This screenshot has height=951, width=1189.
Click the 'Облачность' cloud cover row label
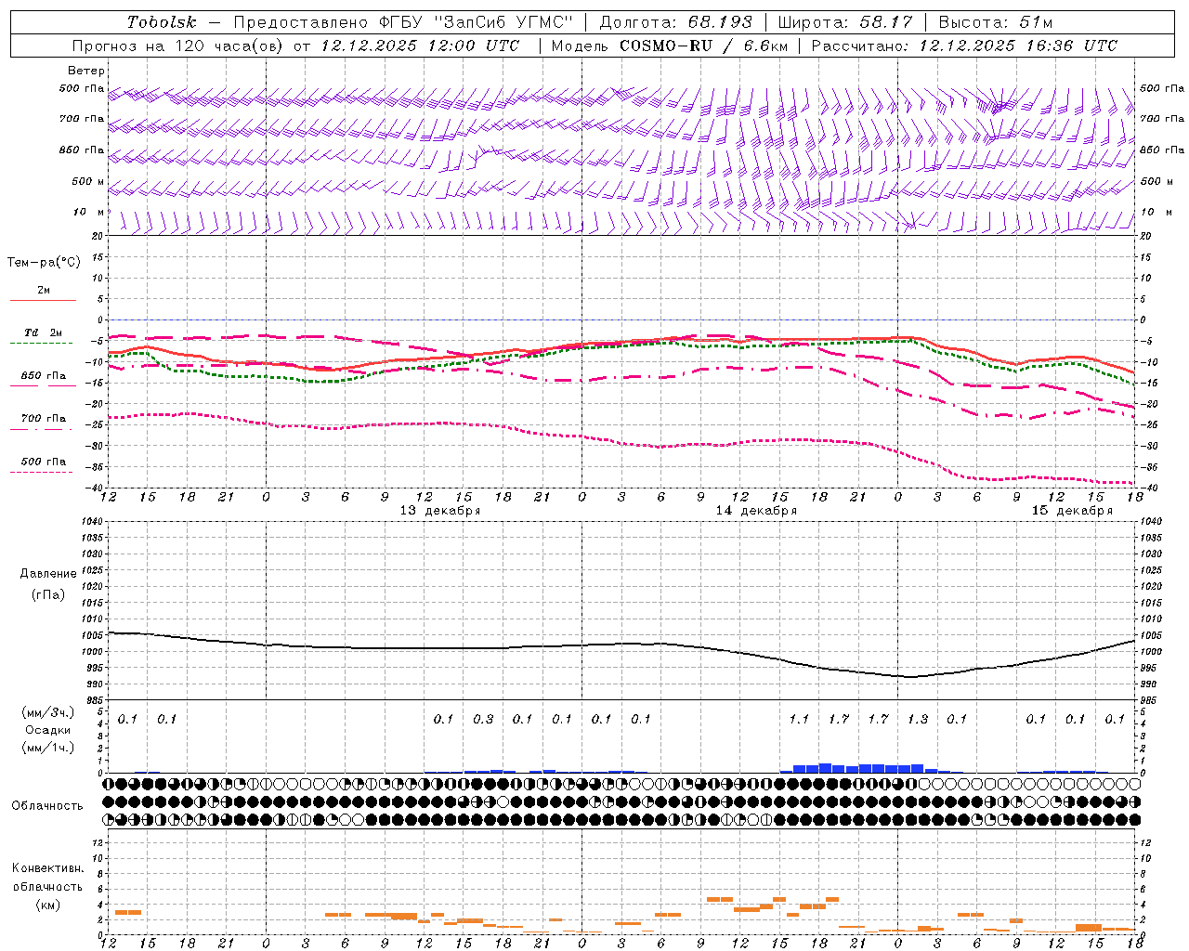(x=47, y=805)
